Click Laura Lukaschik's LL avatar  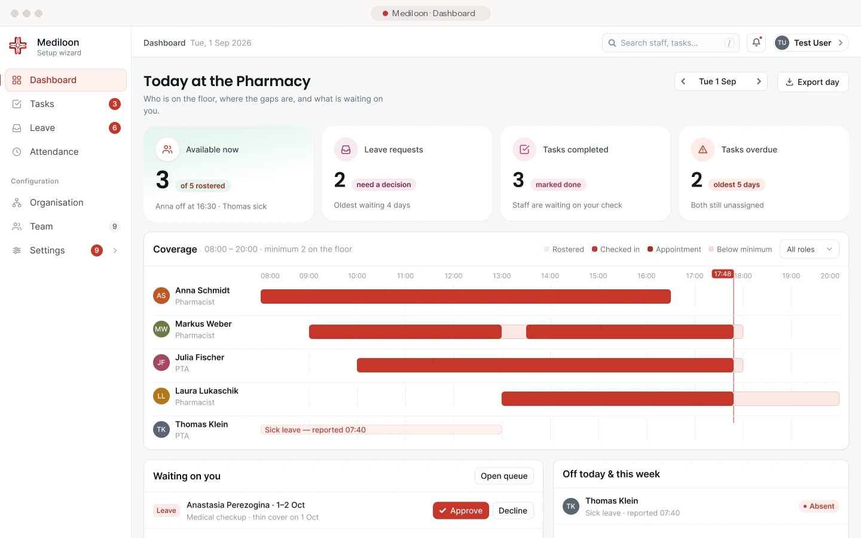[x=161, y=396]
